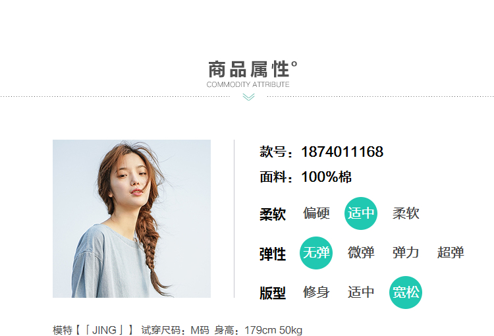
Task: Select the 超弹 elasticity option
Action: pos(451,253)
